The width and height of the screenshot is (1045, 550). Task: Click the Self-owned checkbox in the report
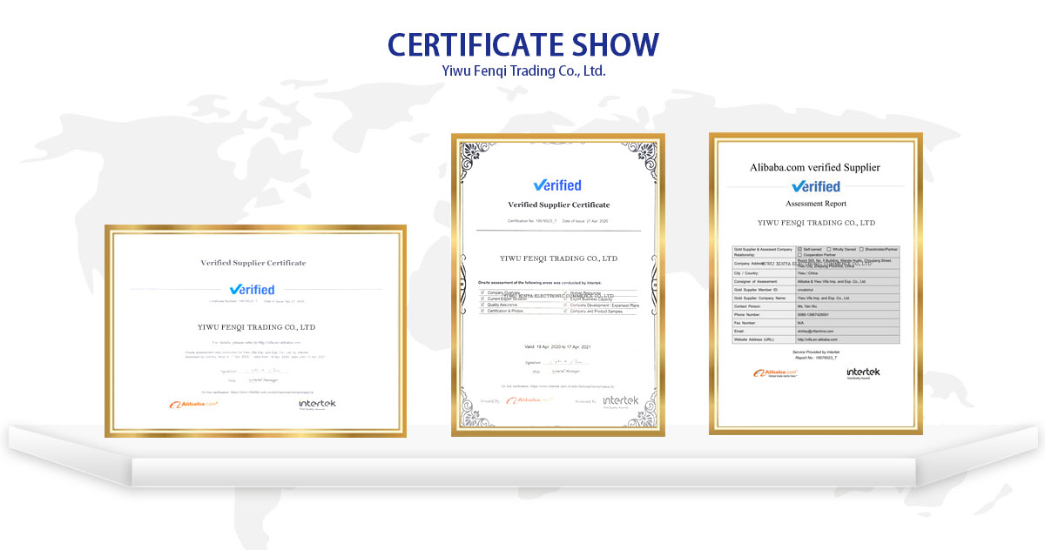click(799, 250)
